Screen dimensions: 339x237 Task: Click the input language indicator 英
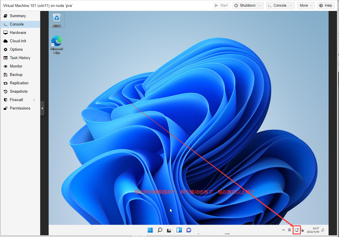289,230
